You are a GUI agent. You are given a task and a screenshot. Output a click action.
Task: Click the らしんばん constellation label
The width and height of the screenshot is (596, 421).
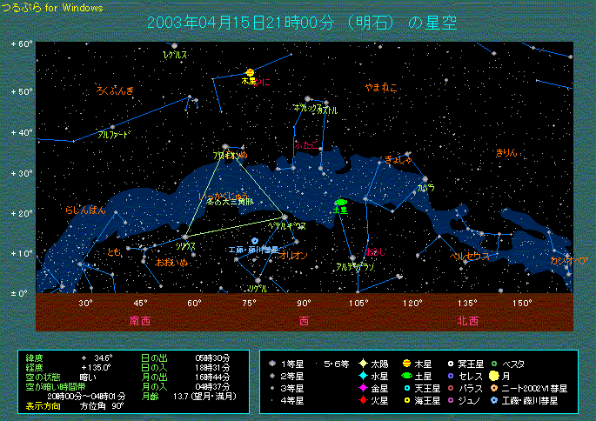pyautogui.click(x=85, y=210)
